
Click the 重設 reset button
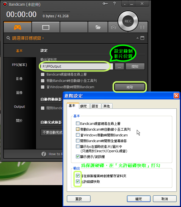(x=79, y=199)
